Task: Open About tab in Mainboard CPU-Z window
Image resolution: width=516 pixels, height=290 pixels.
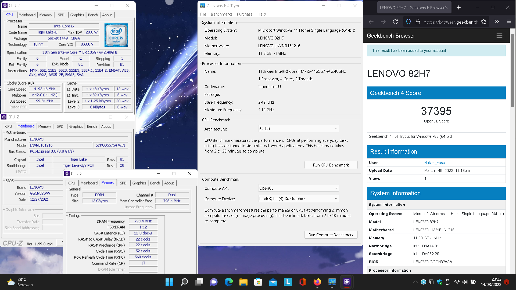Action: click(x=106, y=126)
